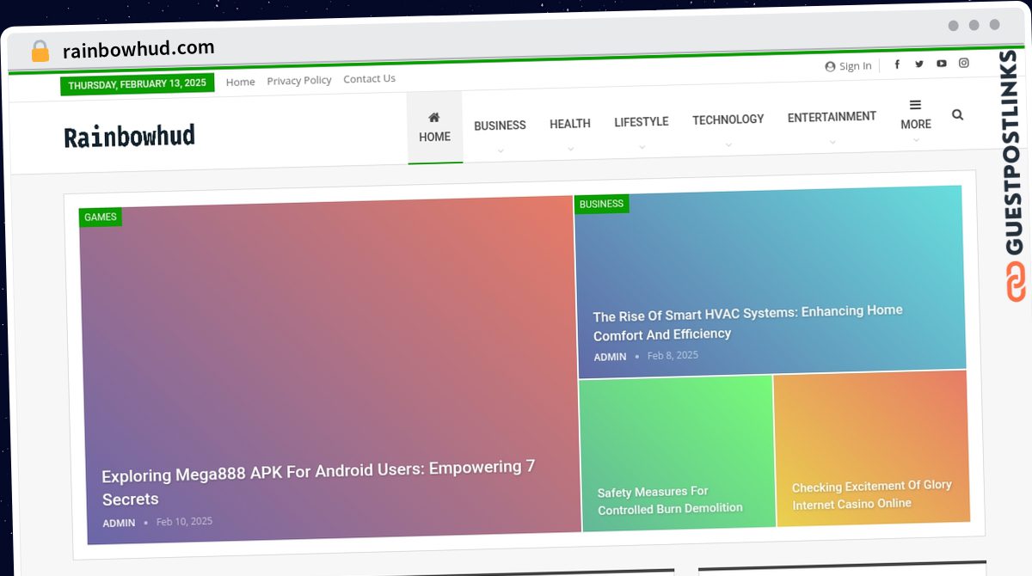Open Rise Of Smart HVAC Systems article
The height and width of the screenshot is (576, 1032).
pos(747,322)
